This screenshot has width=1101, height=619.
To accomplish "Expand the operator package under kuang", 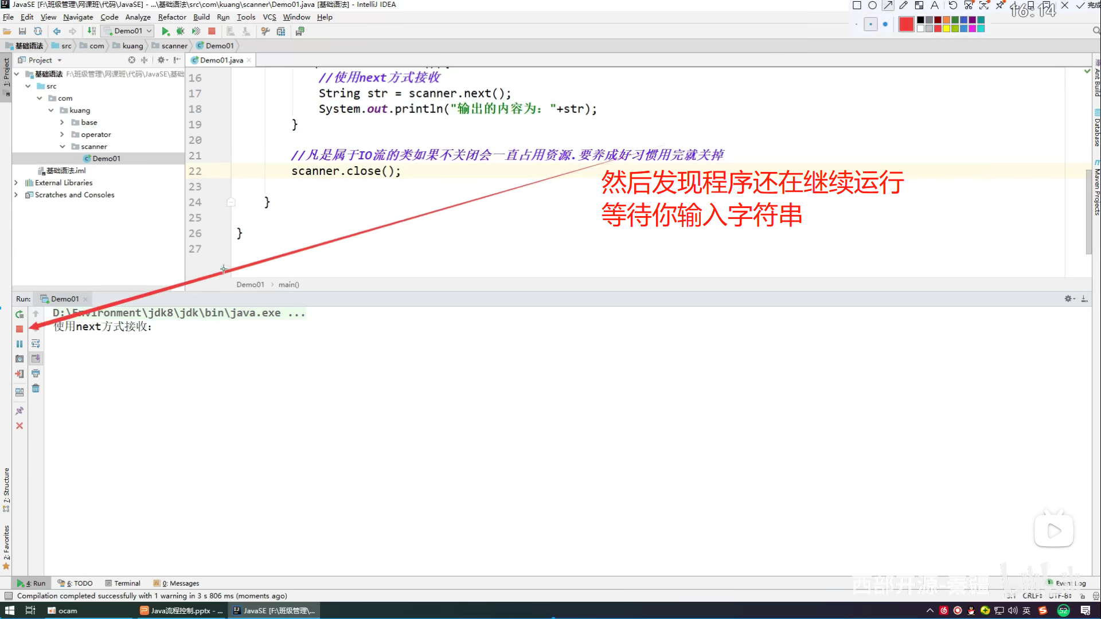I will (x=61, y=135).
